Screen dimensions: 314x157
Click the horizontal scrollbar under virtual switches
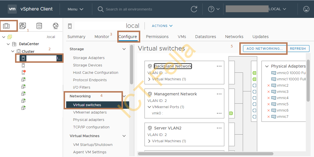click(x=206, y=154)
